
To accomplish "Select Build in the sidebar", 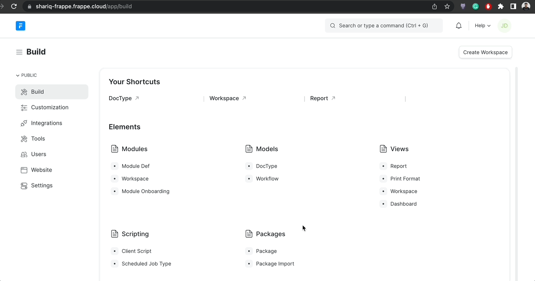I will click(x=37, y=92).
